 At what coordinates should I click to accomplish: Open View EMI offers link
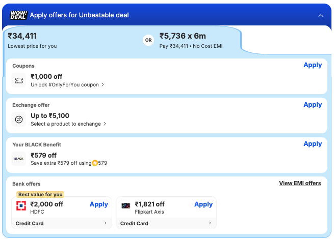(300, 183)
